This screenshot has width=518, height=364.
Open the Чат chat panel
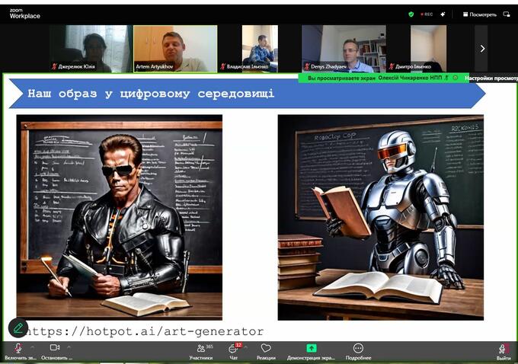(234, 351)
